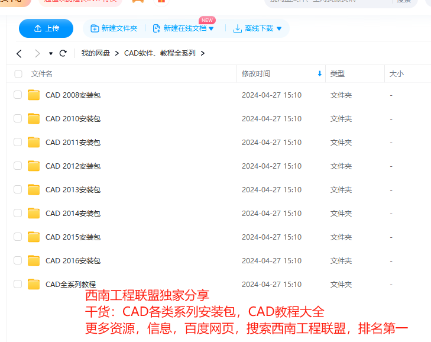Screen dimensions: 431x342
Task: Check the box for CAD 2016安装包
Action: 18,260
